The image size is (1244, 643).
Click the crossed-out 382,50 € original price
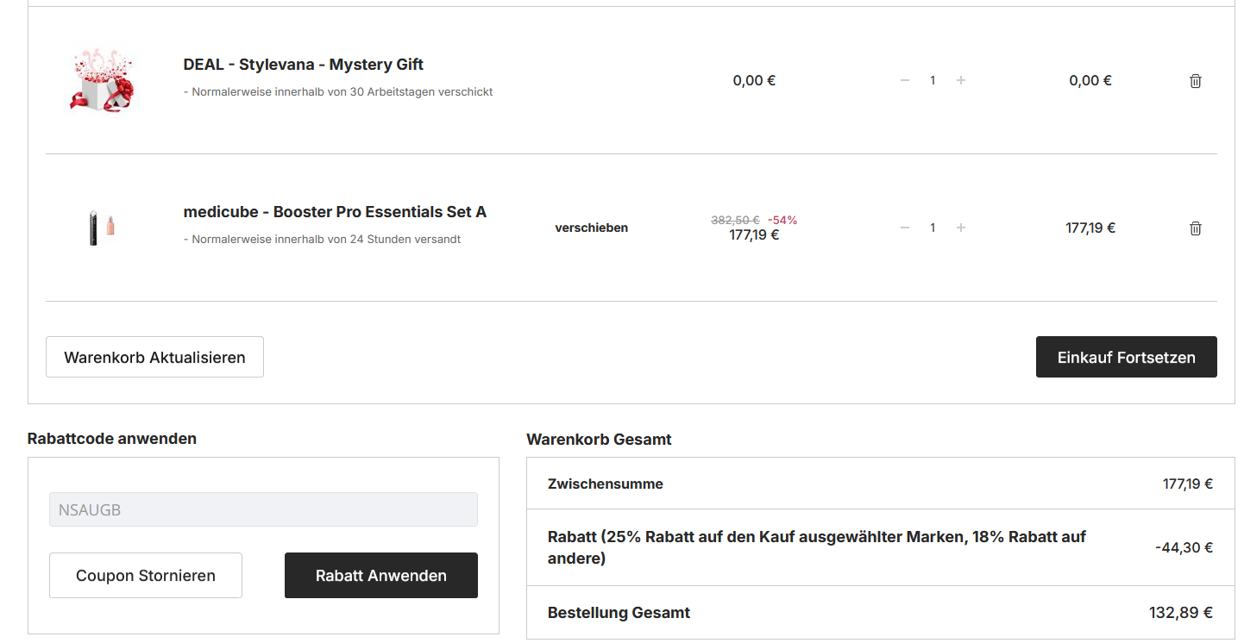click(x=735, y=220)
